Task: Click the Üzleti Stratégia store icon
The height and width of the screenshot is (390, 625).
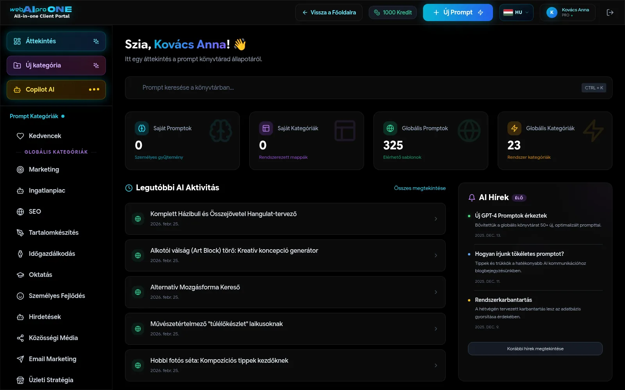Action: click(x=20, y=380)
